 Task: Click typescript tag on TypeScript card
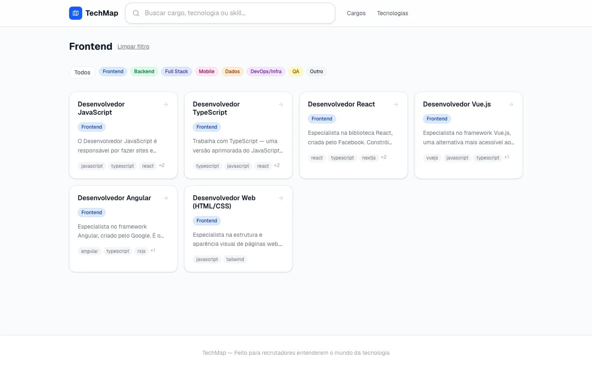tap(208, 166)
